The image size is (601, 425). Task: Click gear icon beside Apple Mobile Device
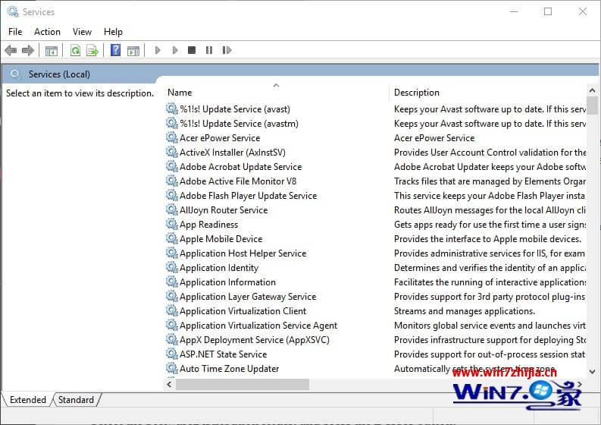click(x=172, y=238)
